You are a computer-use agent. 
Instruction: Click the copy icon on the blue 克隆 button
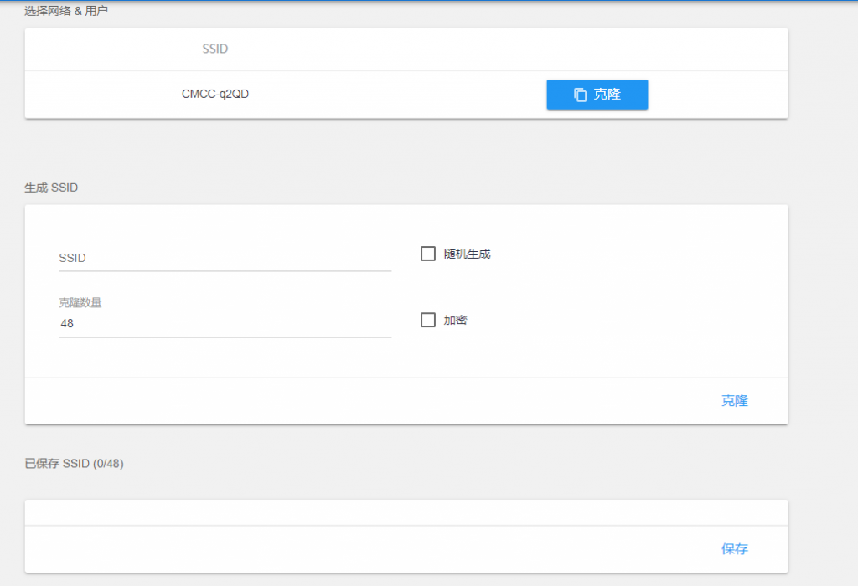(580, 95)
